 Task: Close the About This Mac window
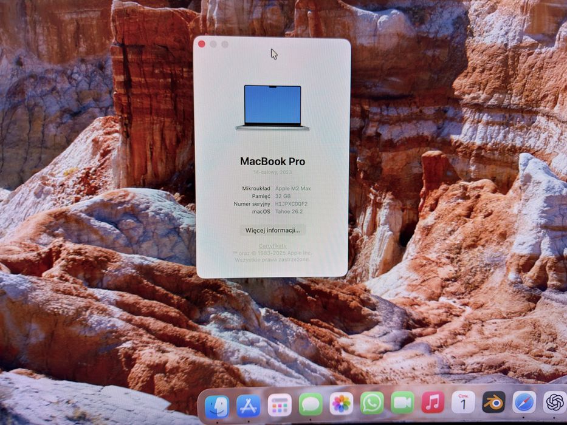coord(202,44)
